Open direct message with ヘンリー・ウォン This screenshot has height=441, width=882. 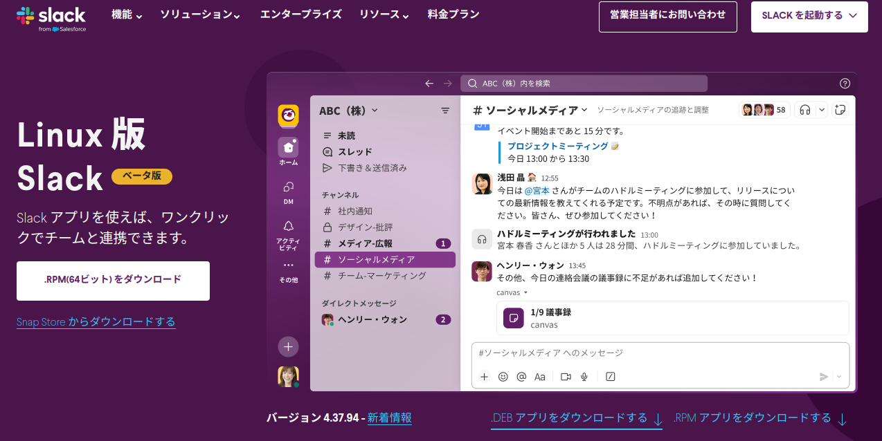pos(385,319)
